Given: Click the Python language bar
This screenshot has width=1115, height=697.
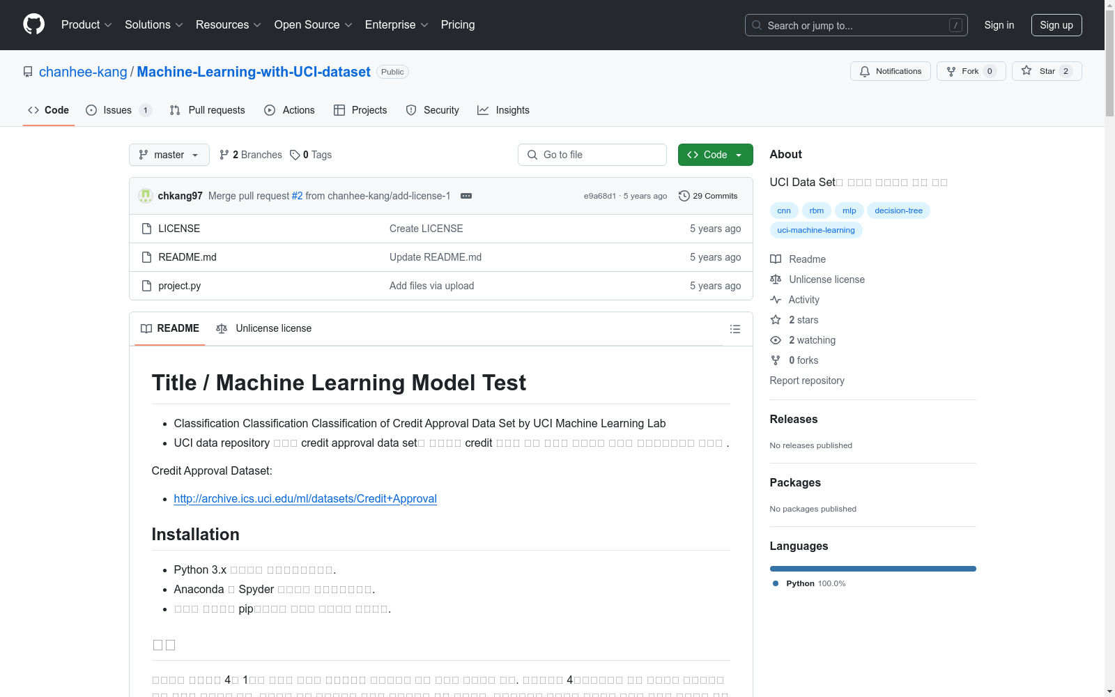Looking at the screenshot, I should point(873,569).
